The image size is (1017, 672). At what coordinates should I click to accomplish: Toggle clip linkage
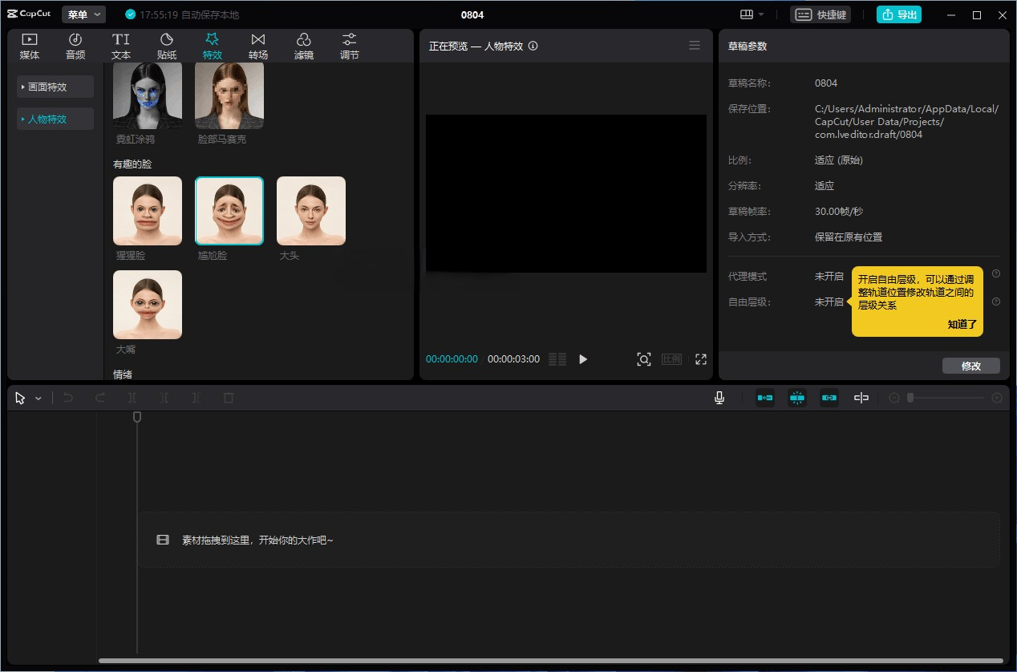(829, 398)
